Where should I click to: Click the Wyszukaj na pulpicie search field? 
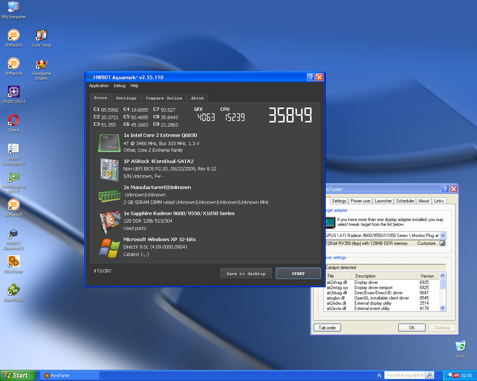pyautogui.click(x=405, y=375)
